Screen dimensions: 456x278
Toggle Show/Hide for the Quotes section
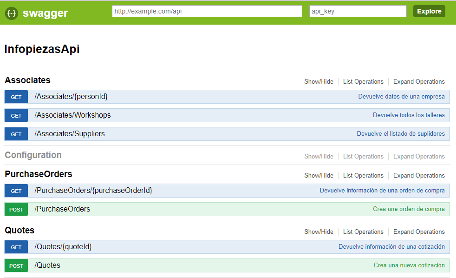click(x=319, y=232)
